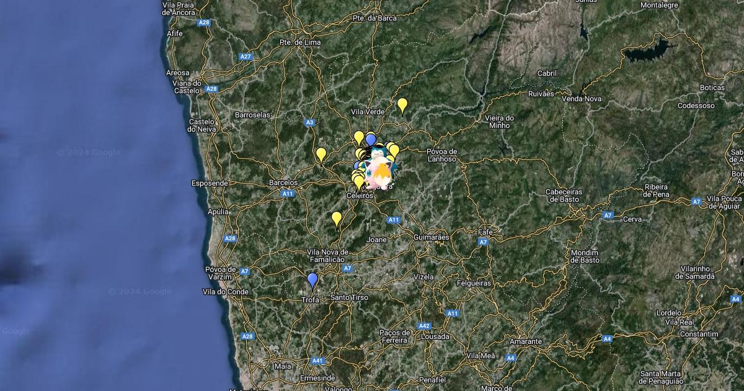Click the Viana do Castelo label
The image size is (744, 391).
click(x=187, y=86)
